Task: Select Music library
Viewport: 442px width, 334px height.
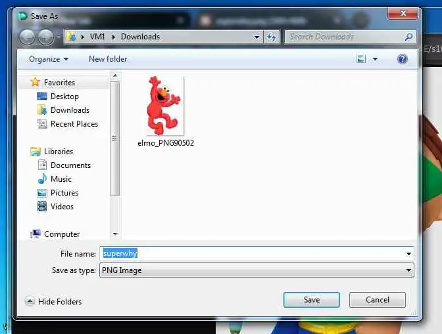Action: (61, 179)
